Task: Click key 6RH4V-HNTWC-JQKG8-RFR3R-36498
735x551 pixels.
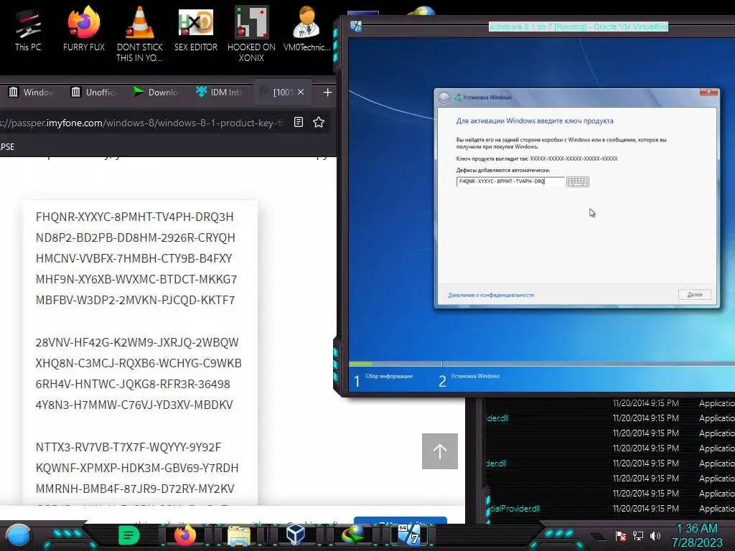Action: coord(133,384)
